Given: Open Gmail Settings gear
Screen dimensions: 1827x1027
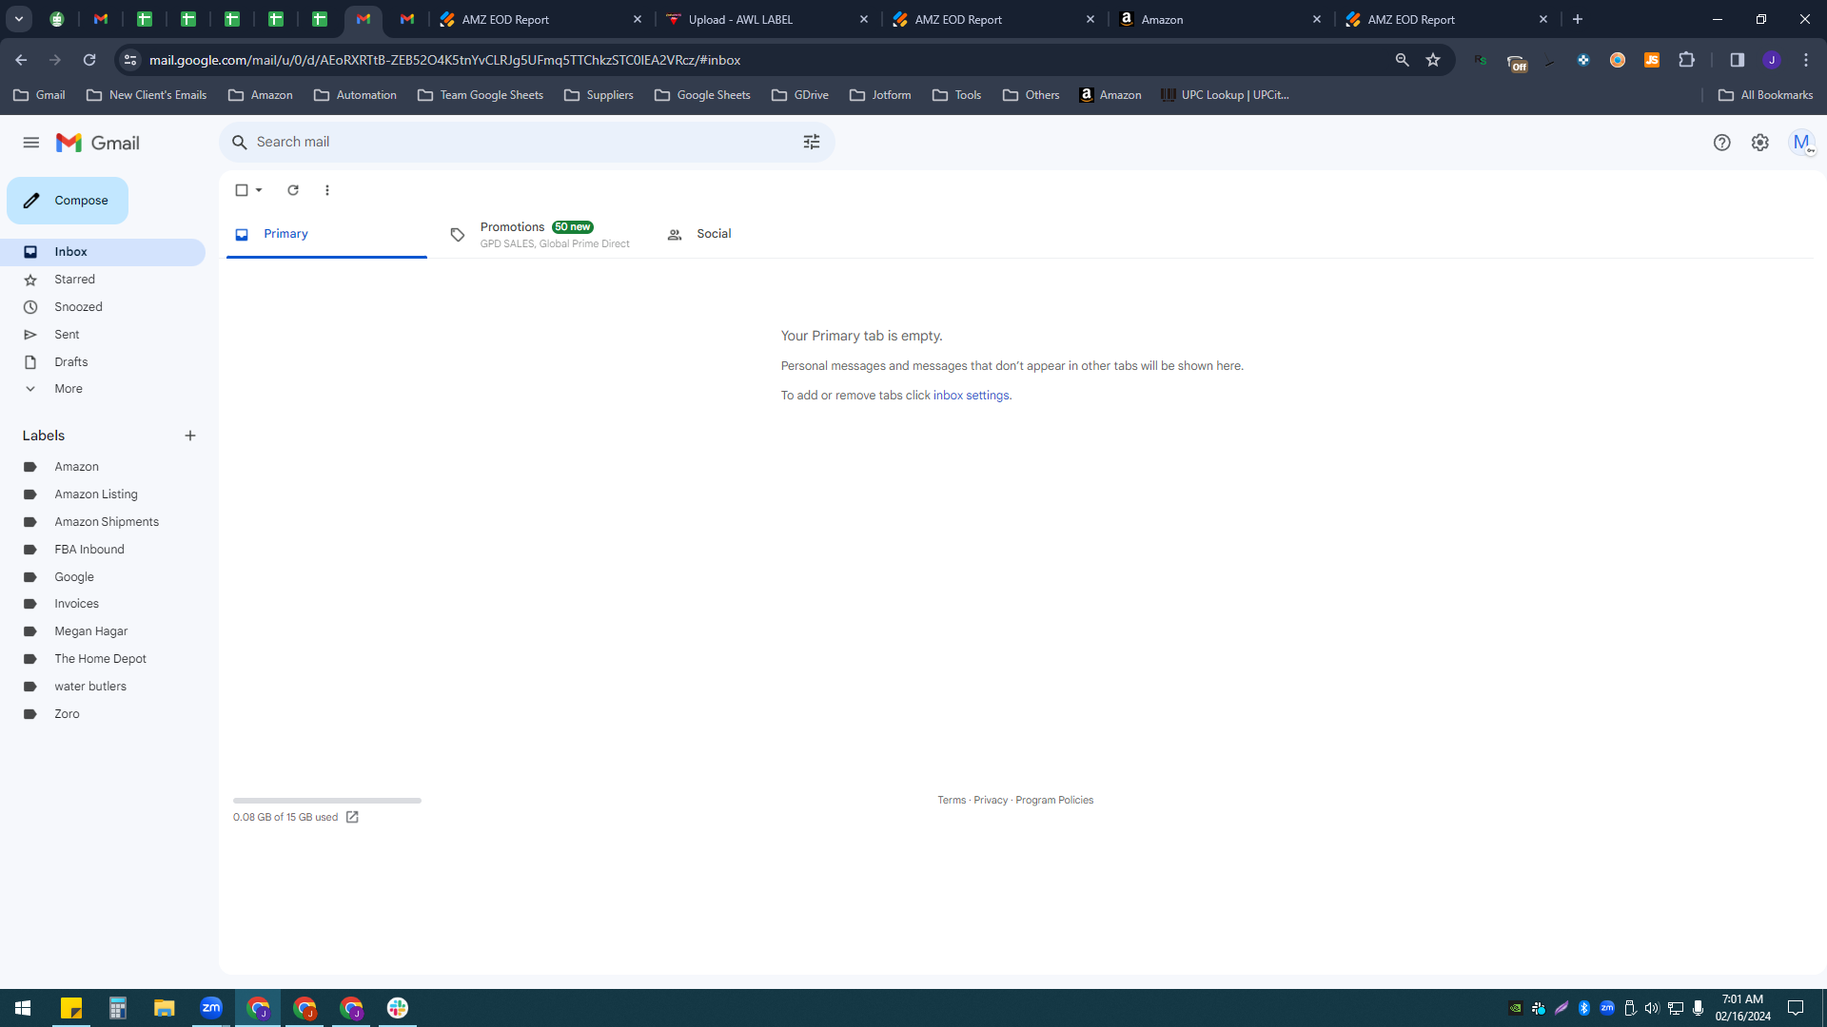Looking at the screenshot, I should 1760,143.
